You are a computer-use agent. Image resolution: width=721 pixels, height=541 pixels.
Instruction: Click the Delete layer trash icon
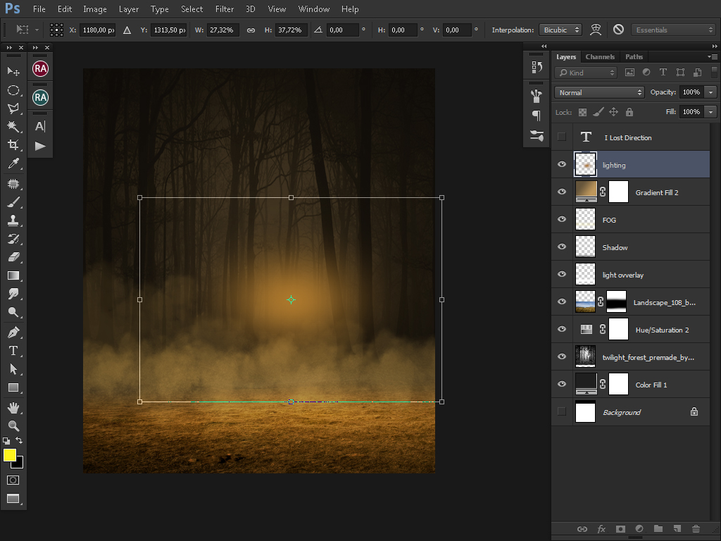click(696, 529)
